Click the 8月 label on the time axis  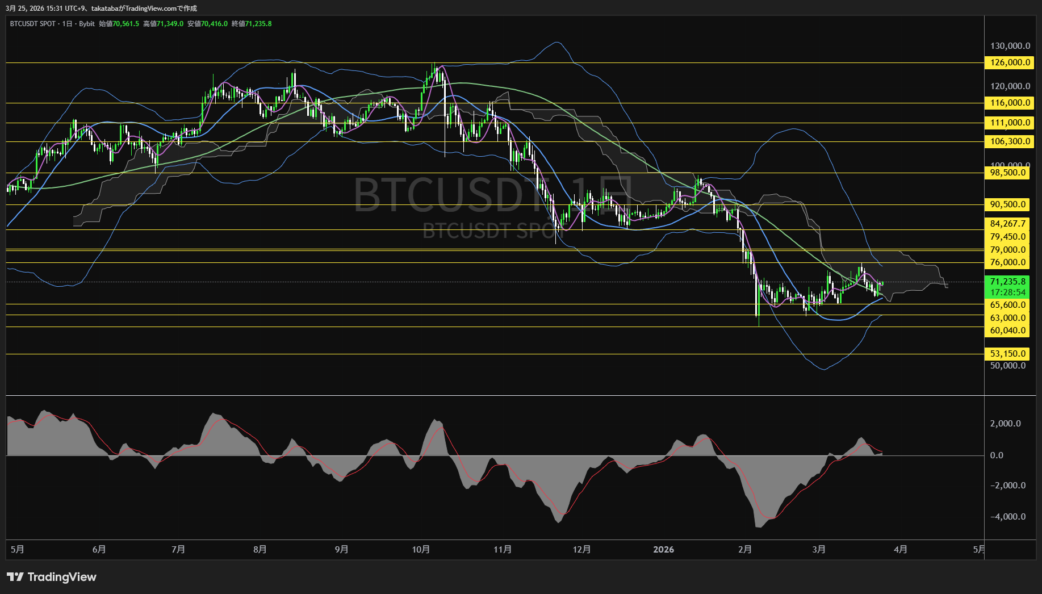tap(260, 549)
